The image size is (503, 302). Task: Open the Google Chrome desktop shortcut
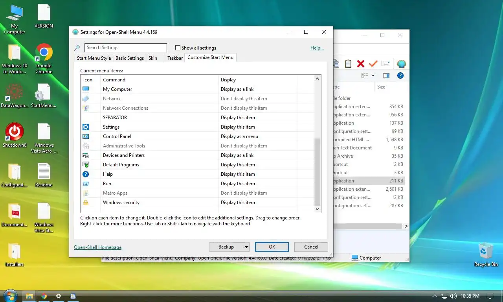[x=44, y=59]
